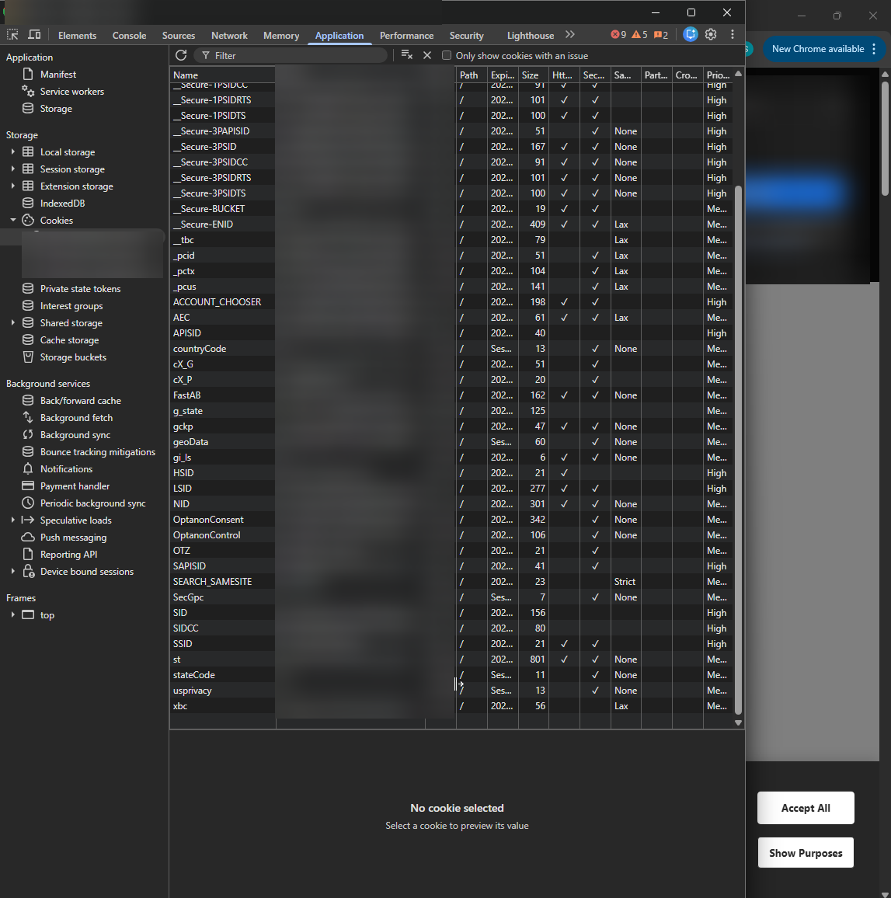The height and width of the screenshot is (898, 891).
Task: Open Show Purposes
Action: click(806, 852)
